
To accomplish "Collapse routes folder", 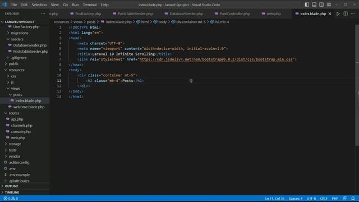I will coord(14,113).
